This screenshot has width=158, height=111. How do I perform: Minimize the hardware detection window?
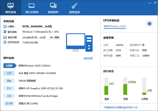point(150,3)
